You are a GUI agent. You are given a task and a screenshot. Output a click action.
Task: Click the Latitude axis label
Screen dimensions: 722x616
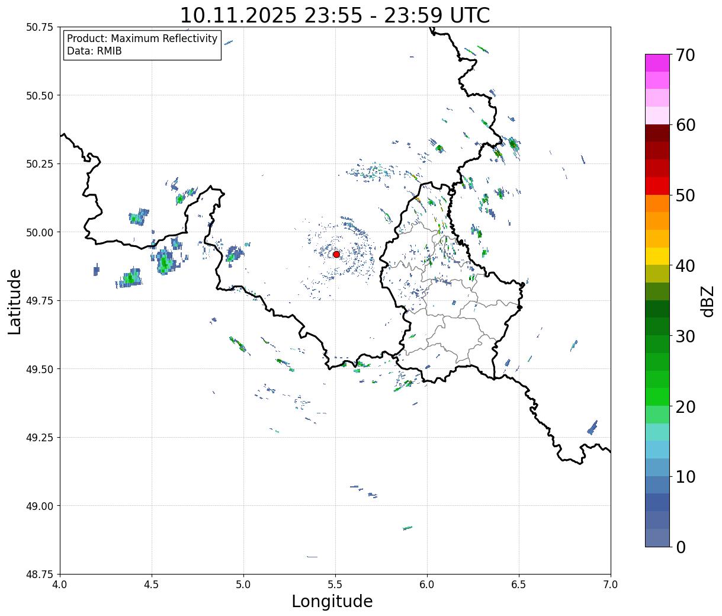[x=15, y=301]
